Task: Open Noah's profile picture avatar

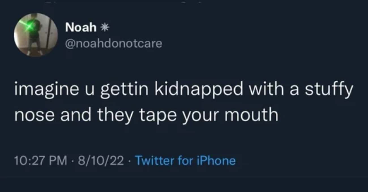Action: click(36, 35)
